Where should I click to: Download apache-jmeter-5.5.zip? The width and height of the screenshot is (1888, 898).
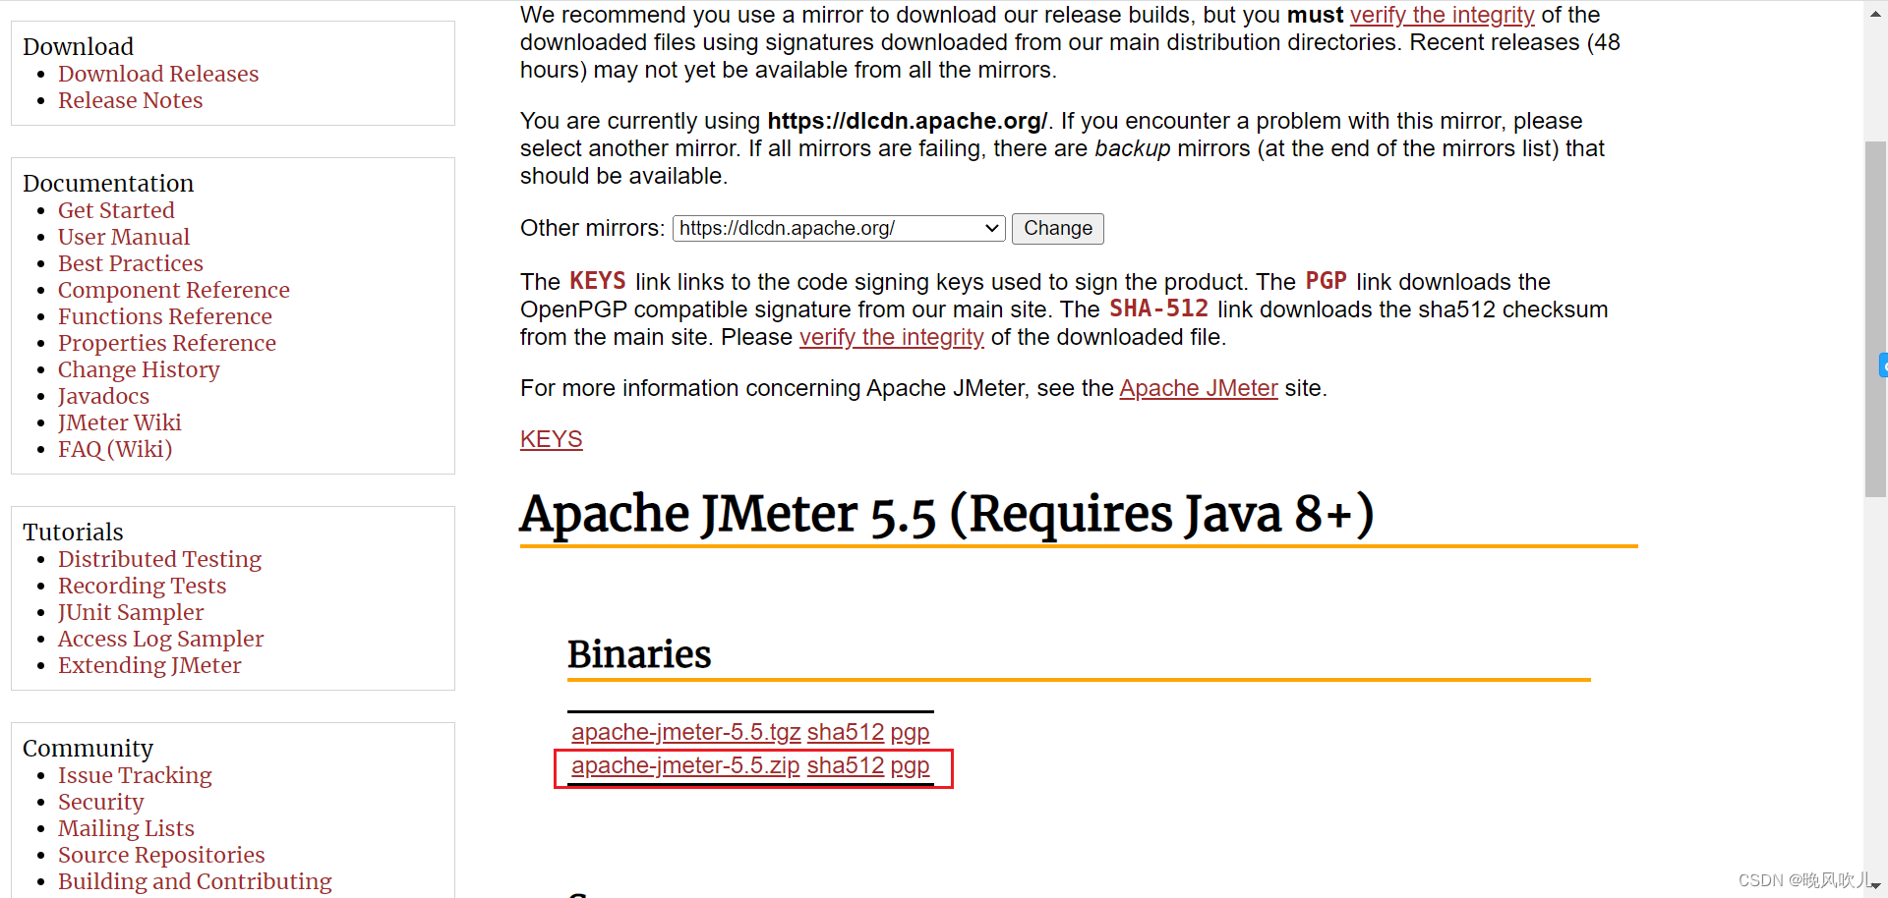pyautogui.click(x=685, y=765)
